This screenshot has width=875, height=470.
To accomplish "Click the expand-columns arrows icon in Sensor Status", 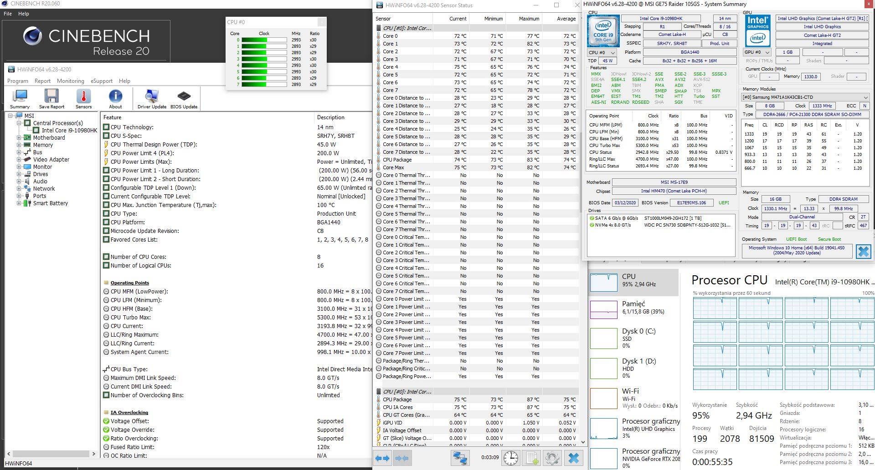I will point(382,458).
